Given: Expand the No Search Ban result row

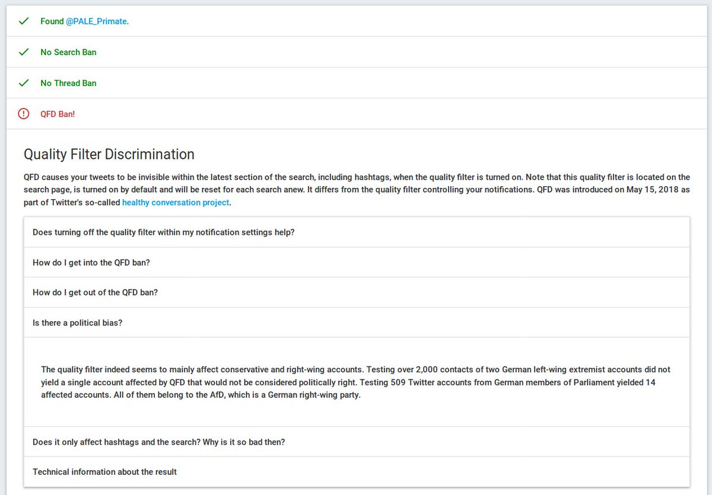Looking at the screenshot, I should tap(356, 52).
